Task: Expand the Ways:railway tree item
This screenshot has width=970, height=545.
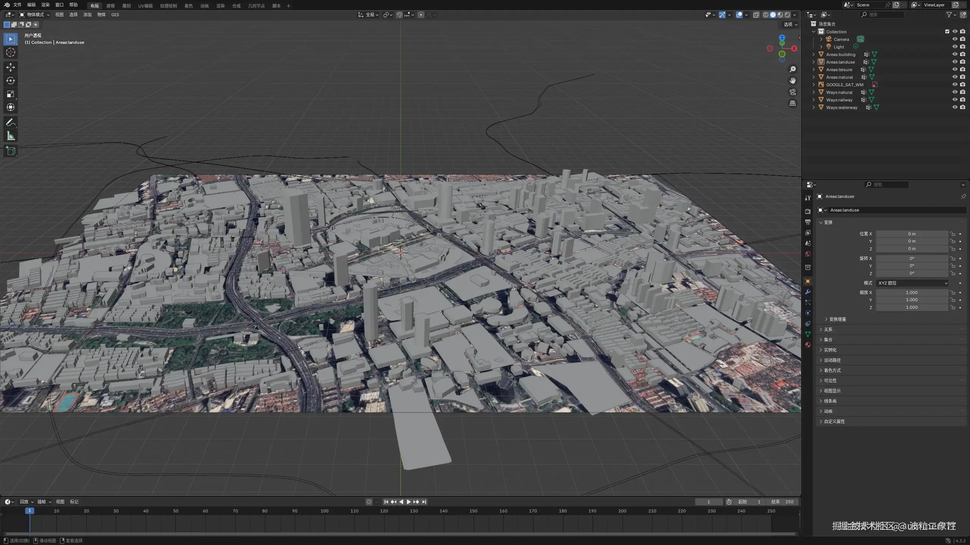Action: point(814,100)
